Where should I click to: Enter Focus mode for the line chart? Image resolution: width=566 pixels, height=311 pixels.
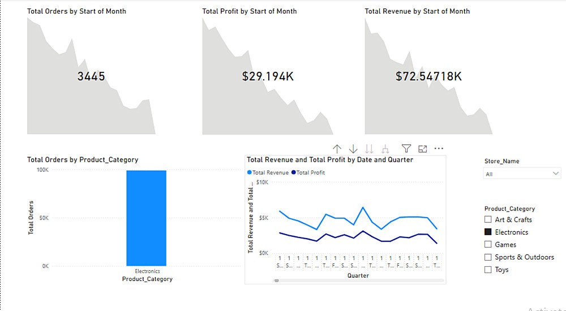(422, 149)
